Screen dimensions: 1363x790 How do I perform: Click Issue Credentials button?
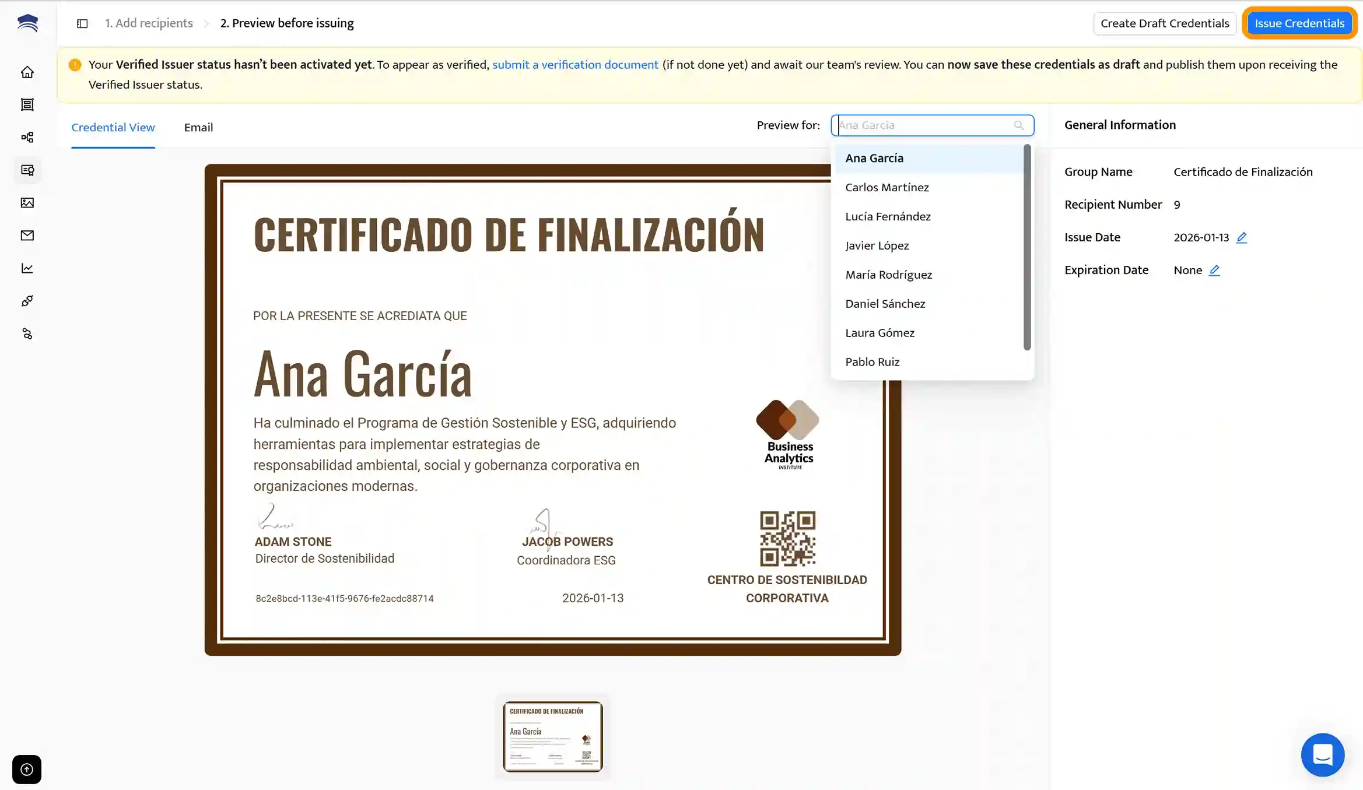(x=1299, y=23)
